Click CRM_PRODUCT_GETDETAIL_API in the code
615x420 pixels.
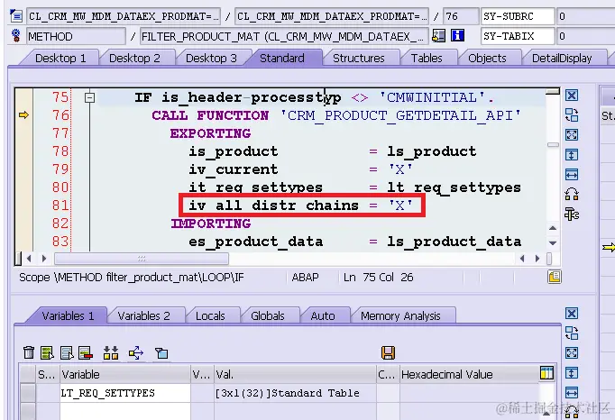400,115
